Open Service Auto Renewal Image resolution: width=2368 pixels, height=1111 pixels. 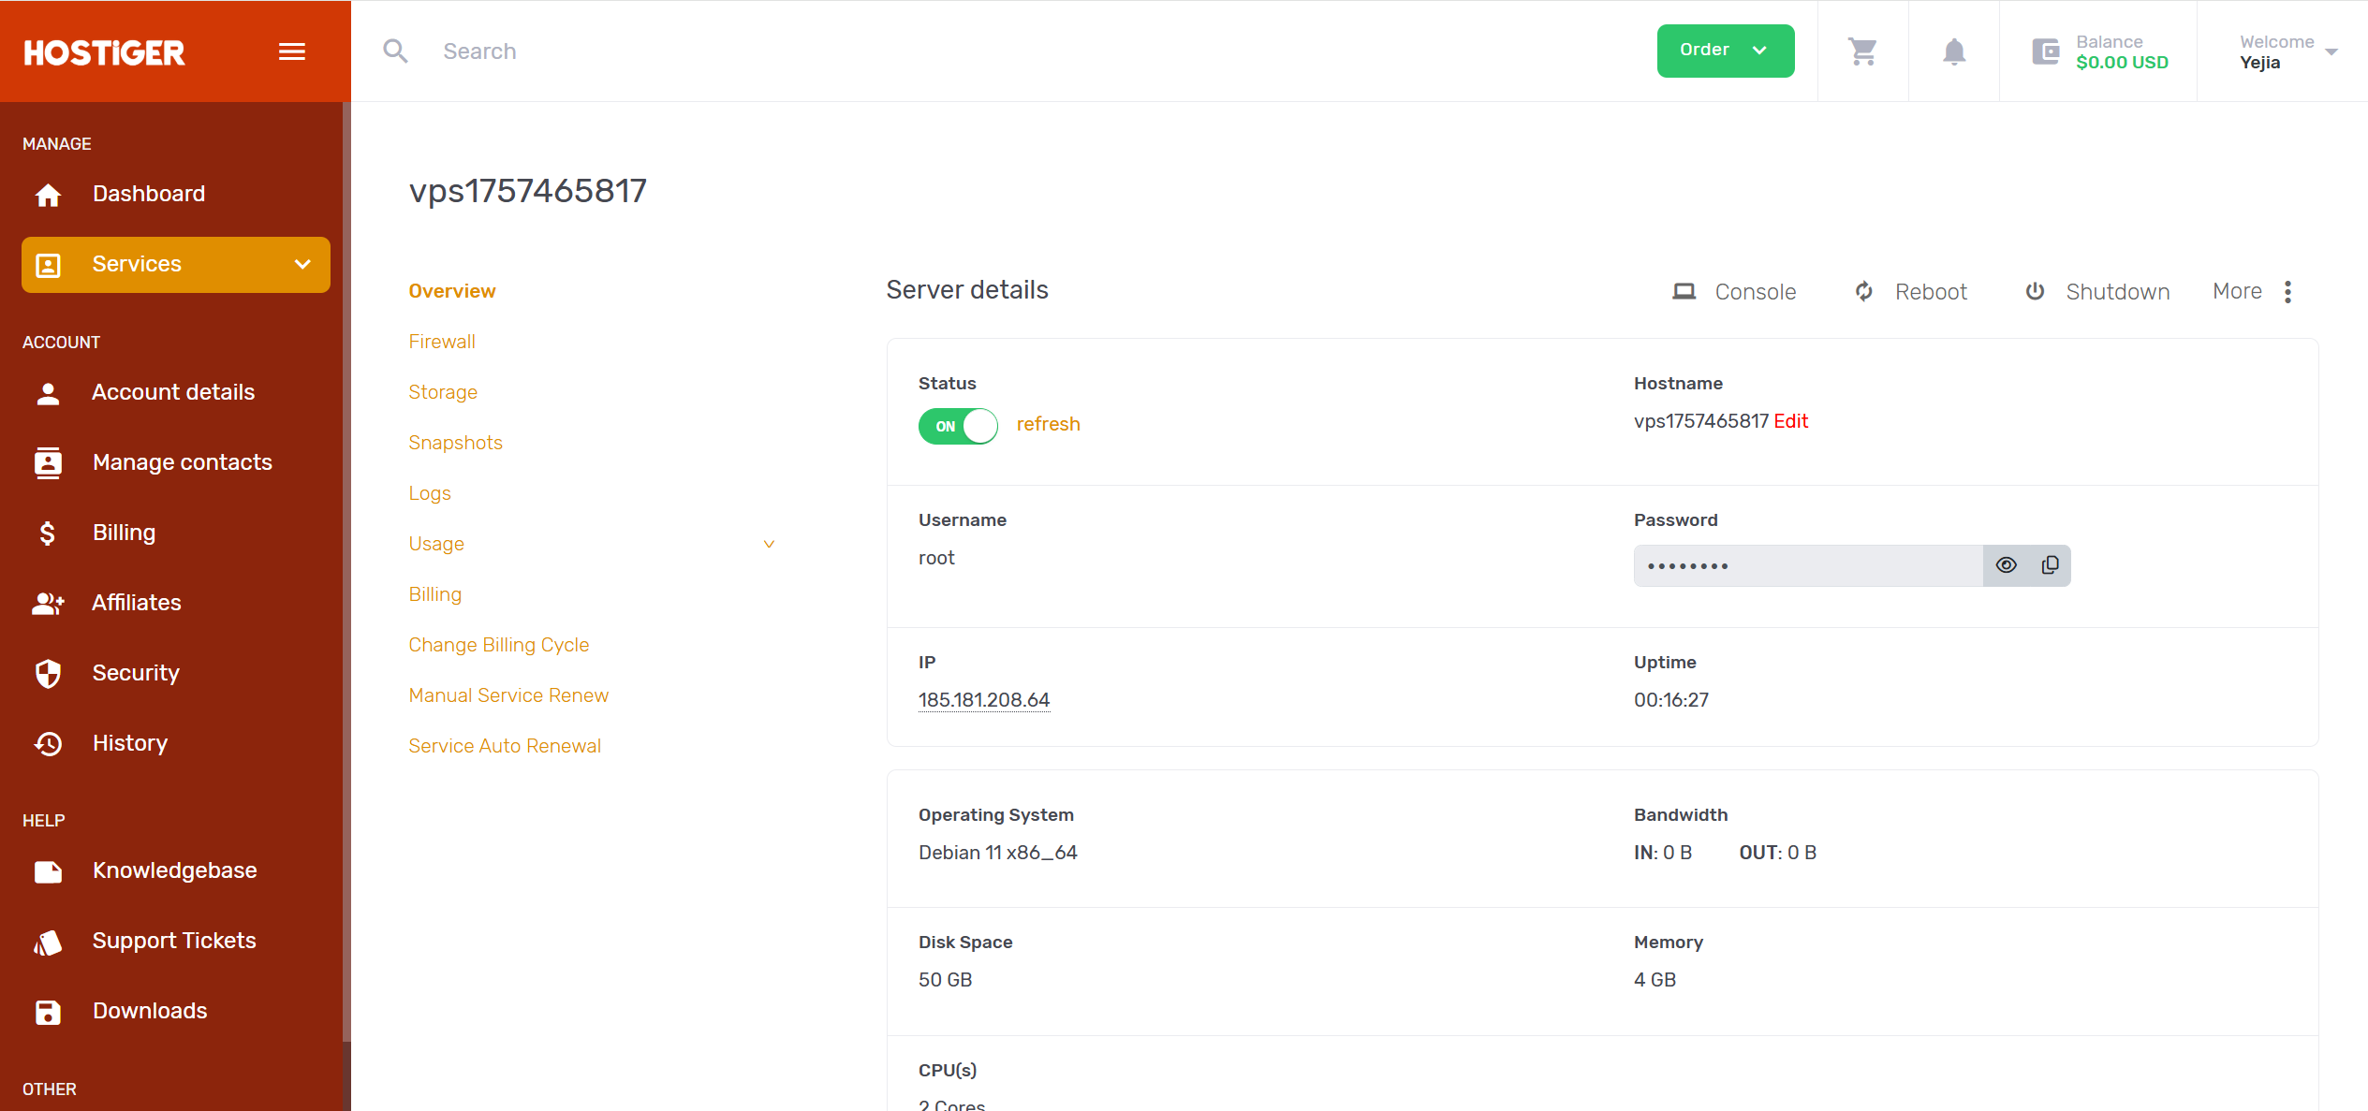[505, 746]
